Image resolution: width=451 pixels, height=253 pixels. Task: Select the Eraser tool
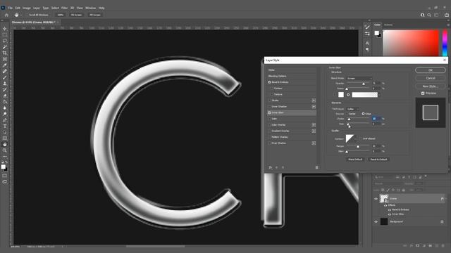coord(5,96)
